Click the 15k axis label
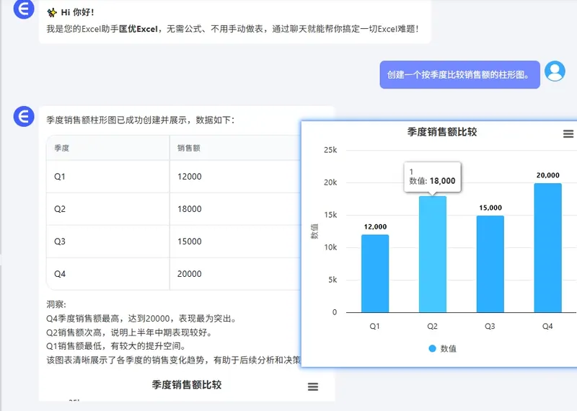This screenshot has width=577, height=411. pos(330,215)
